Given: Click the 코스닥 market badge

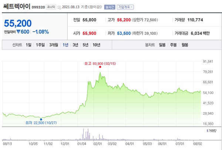Looking at the screenshot, I should tap(51, 7).
